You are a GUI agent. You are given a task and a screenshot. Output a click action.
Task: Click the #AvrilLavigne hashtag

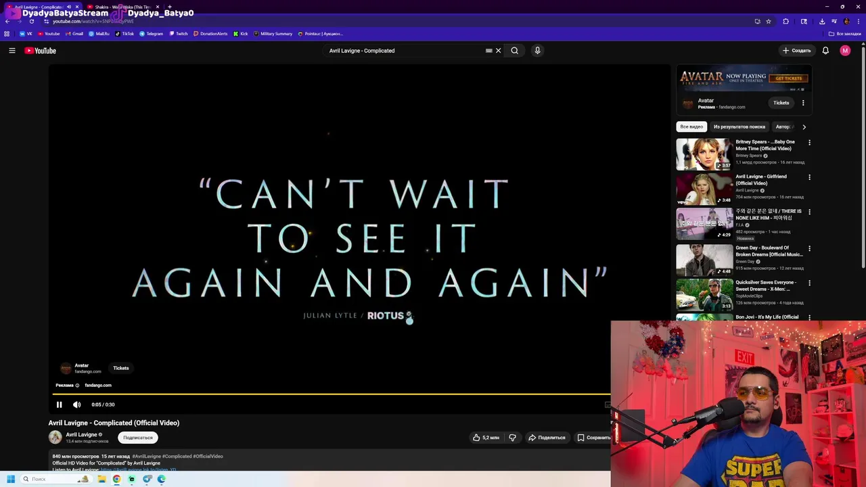coord(146,457)
